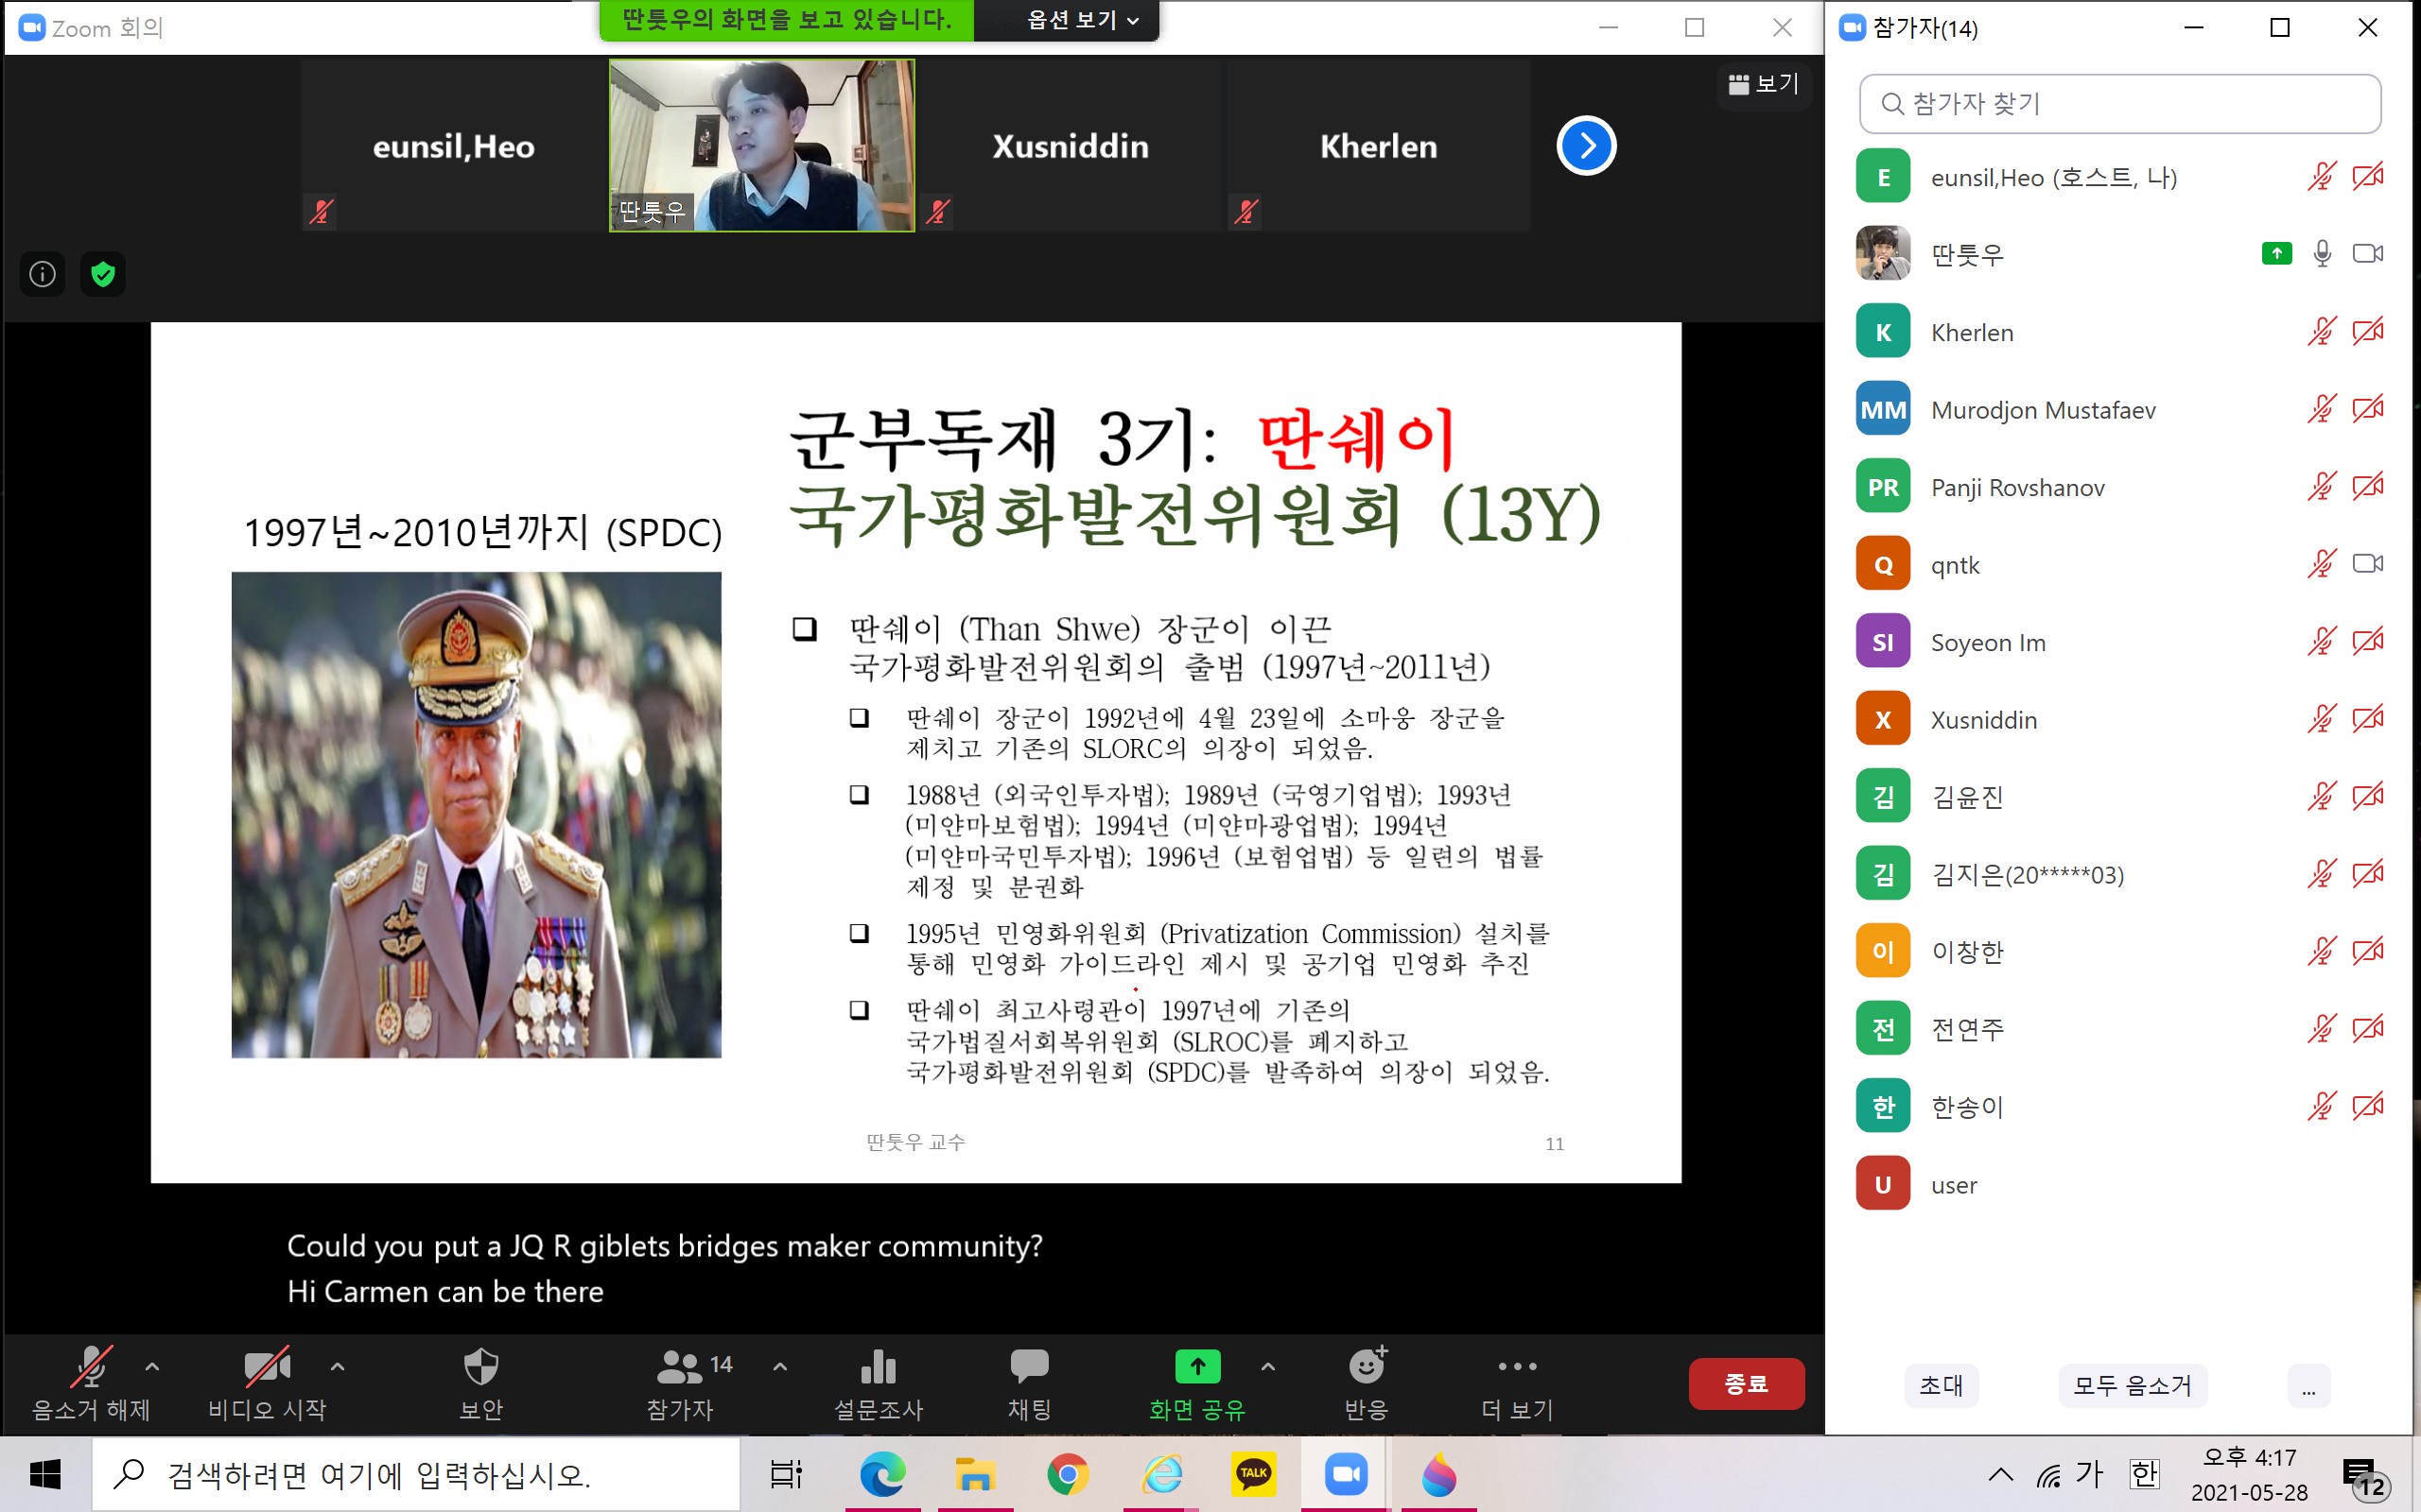Screen dimensions: 2421x1512
Task: Click 이창한 muted microphone icon
Action: [x=2321, y=951]
